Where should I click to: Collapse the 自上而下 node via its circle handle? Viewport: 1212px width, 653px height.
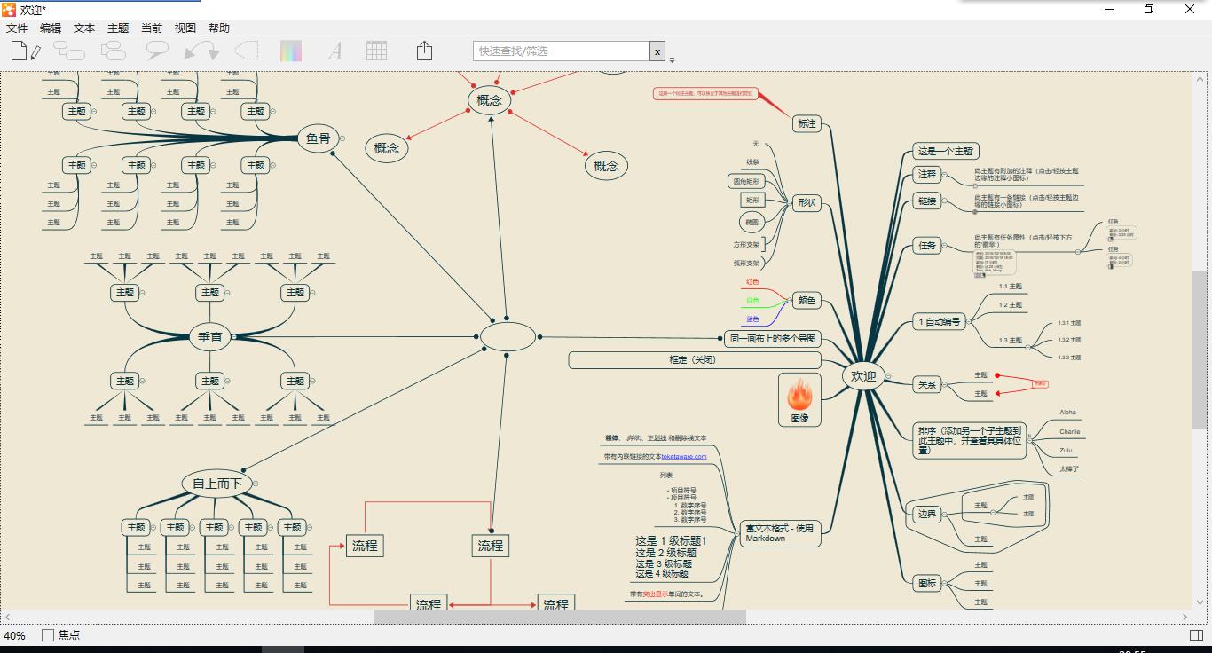pos(256,484)
